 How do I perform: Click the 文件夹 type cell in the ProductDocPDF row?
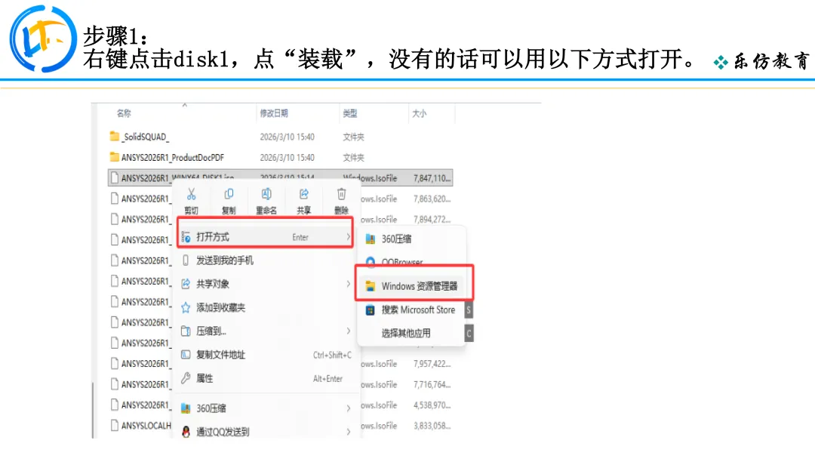(x=353, y=158)
